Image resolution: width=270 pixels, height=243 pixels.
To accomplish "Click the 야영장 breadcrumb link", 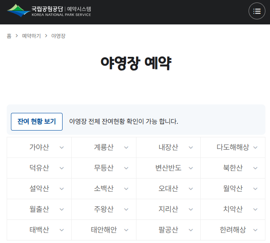I will [x=58, y=36].
